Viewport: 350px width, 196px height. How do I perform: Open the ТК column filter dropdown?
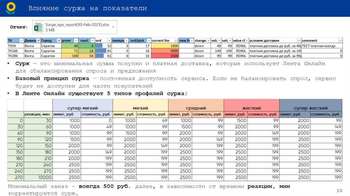coord(22,41)
